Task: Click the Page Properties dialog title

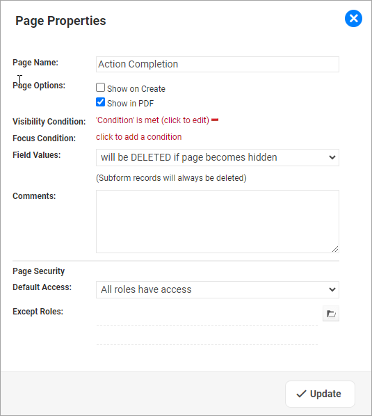Action: (x=60, y=21)
